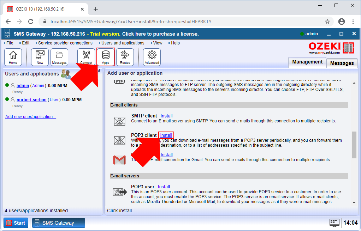This screenshot has width=361, height=231.
Task: Open the View menu
Action: pyautogui.click(x=158, y=43)
